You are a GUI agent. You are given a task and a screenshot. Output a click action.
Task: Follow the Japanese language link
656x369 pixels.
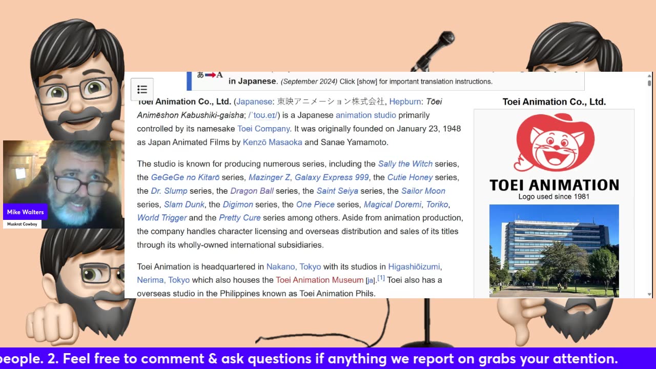(254, 101)
